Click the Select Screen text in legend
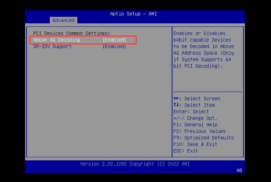This screenshot has height=182, width=271. [202, 99]
